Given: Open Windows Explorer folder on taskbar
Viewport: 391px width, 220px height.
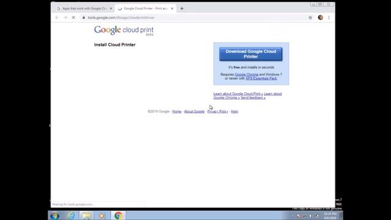Looking at the screenshot, I should [x=87, y=216].
